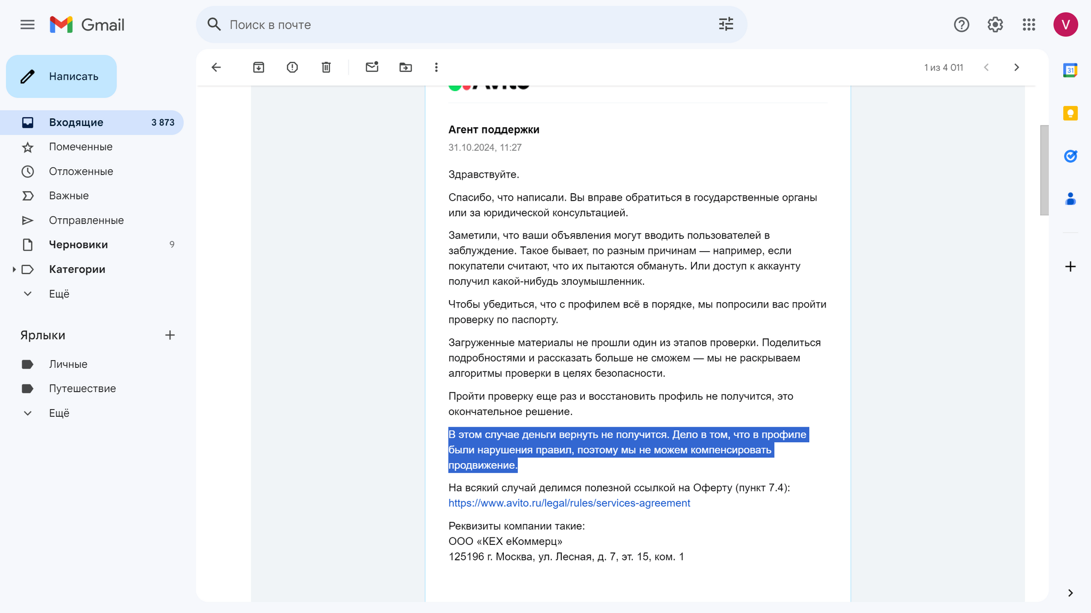Open Google Keep in the side panel
This screenshot has height=613, width=1091.
1070,113
